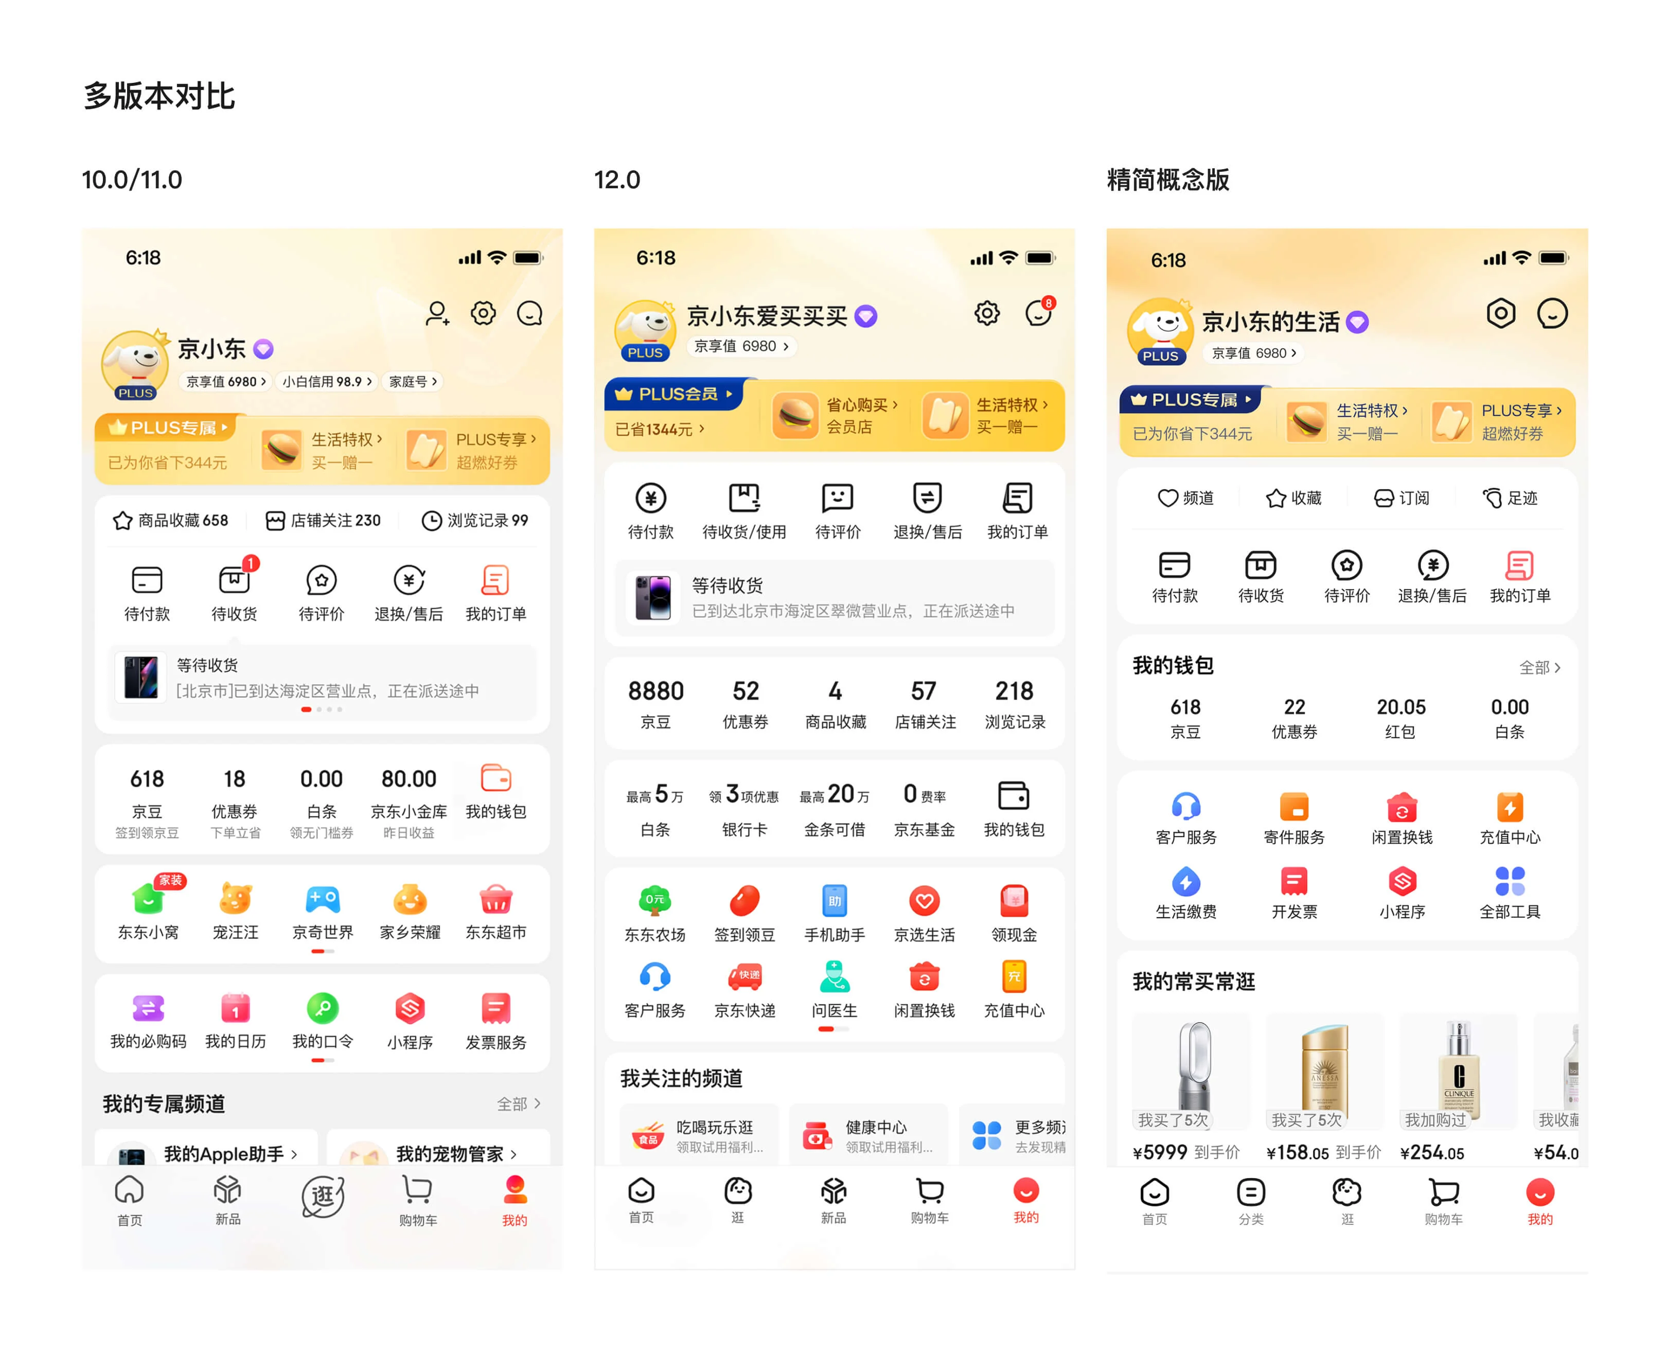Open messages bubble in 10.0/11.0 version

coord(530,314)
